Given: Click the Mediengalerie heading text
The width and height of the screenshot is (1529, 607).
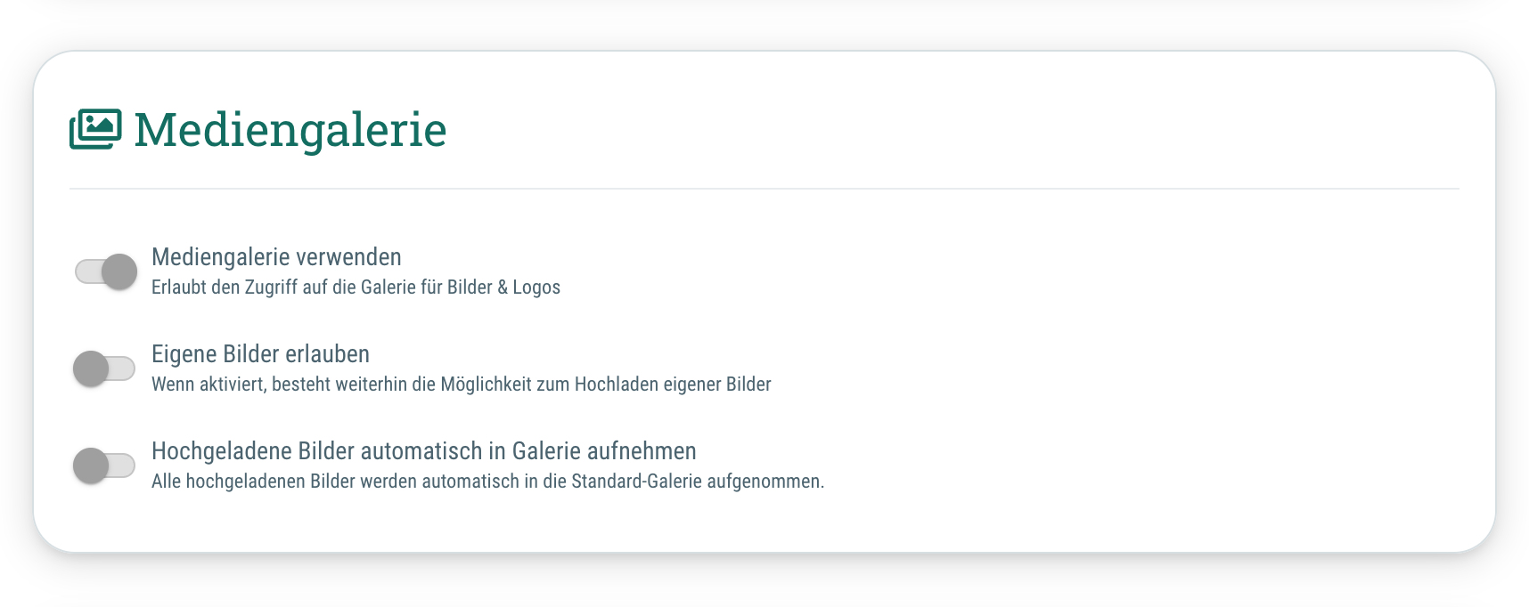Looking at the screenshot, I should click(290, 130).
